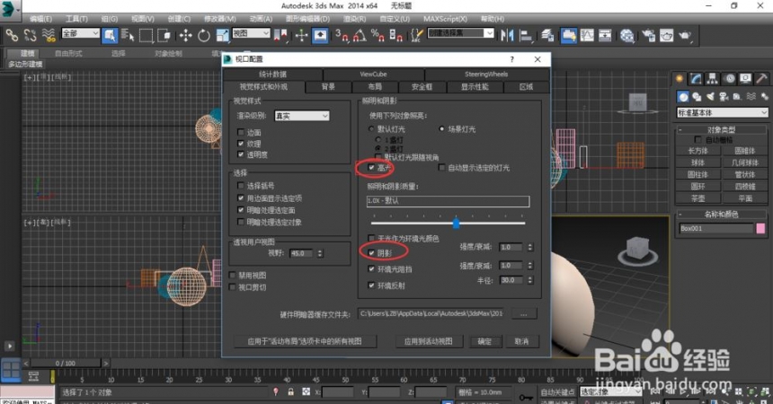Collapse the 名称和颜色 rollout
Image resolution: width=773 pixels, height=404 pixels.
click(x=721, y=215)
